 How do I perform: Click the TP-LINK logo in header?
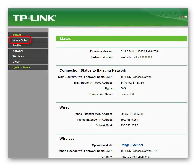pyautogui.click(x=34, y=18)
